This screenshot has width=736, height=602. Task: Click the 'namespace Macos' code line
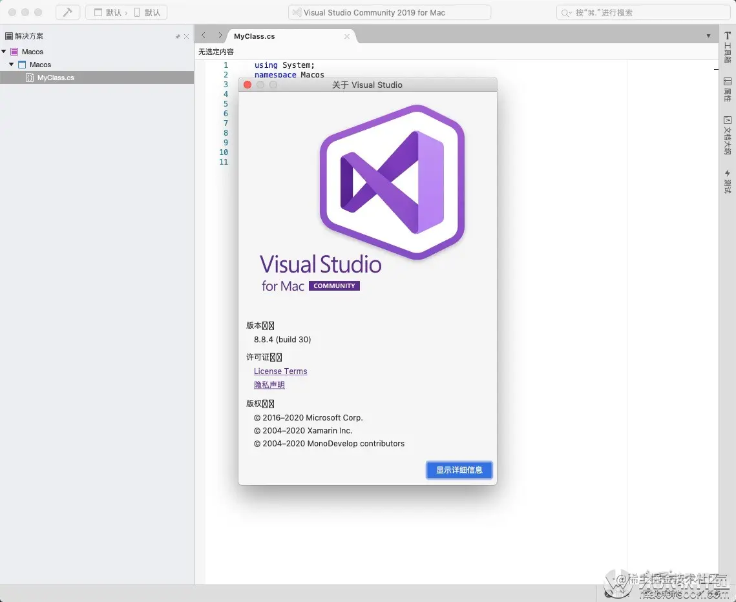coord(289,74)
